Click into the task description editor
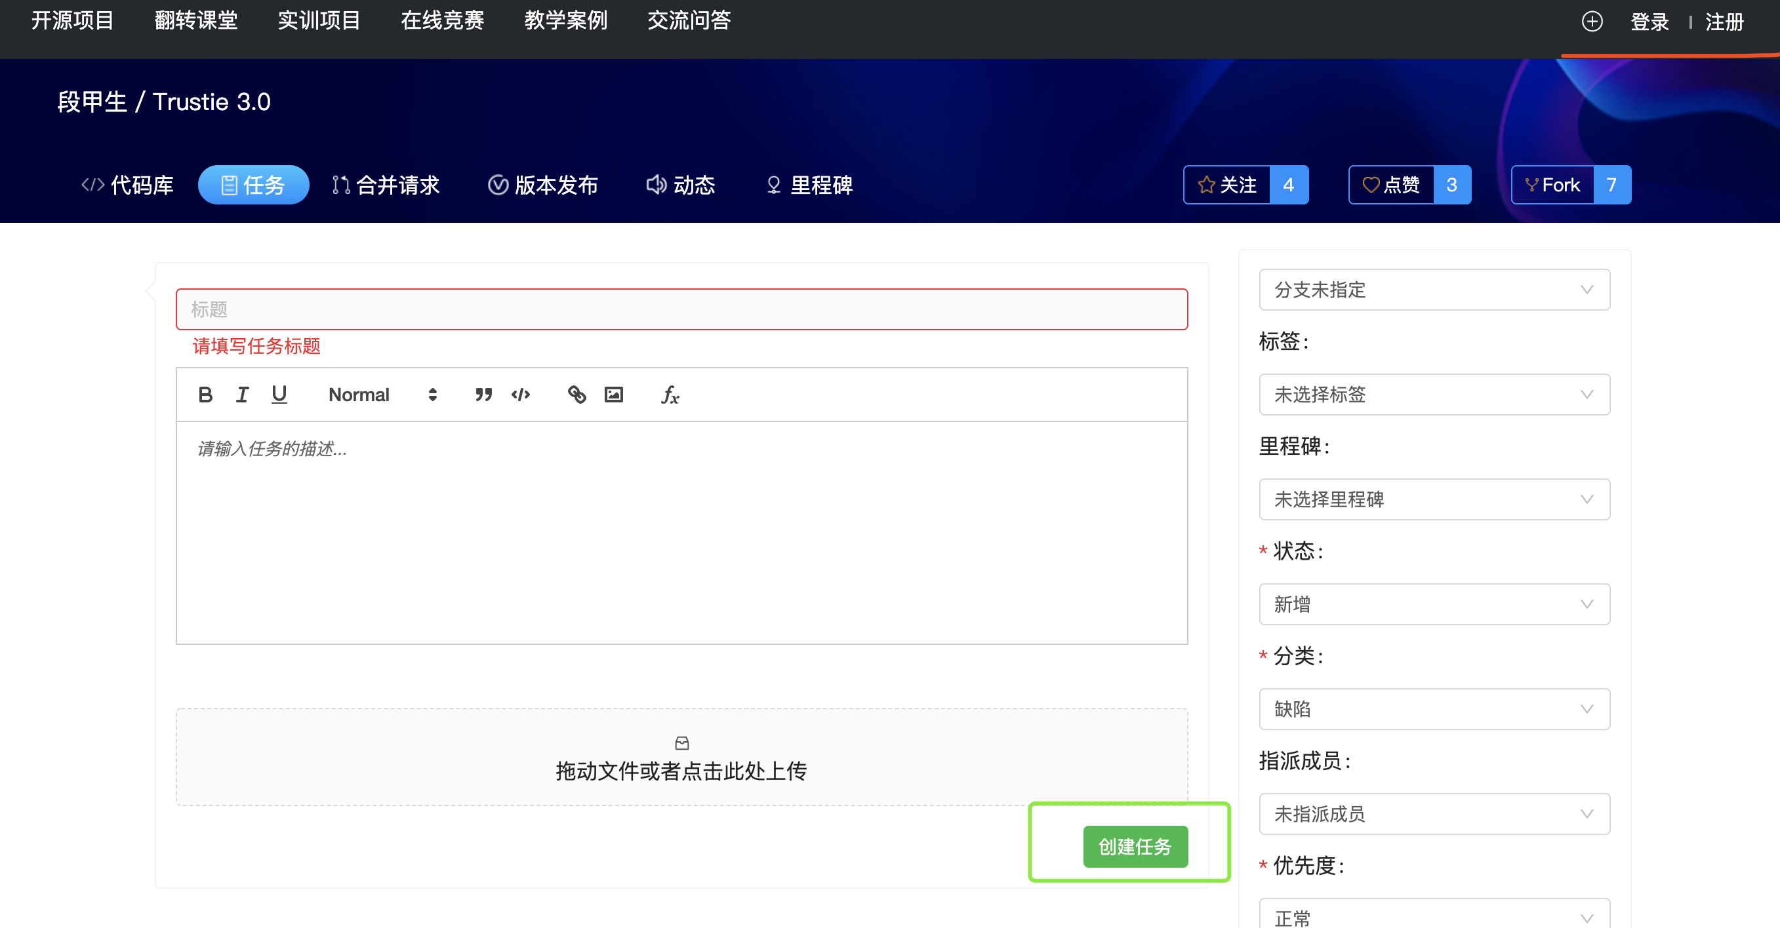 tap(681, 532)
